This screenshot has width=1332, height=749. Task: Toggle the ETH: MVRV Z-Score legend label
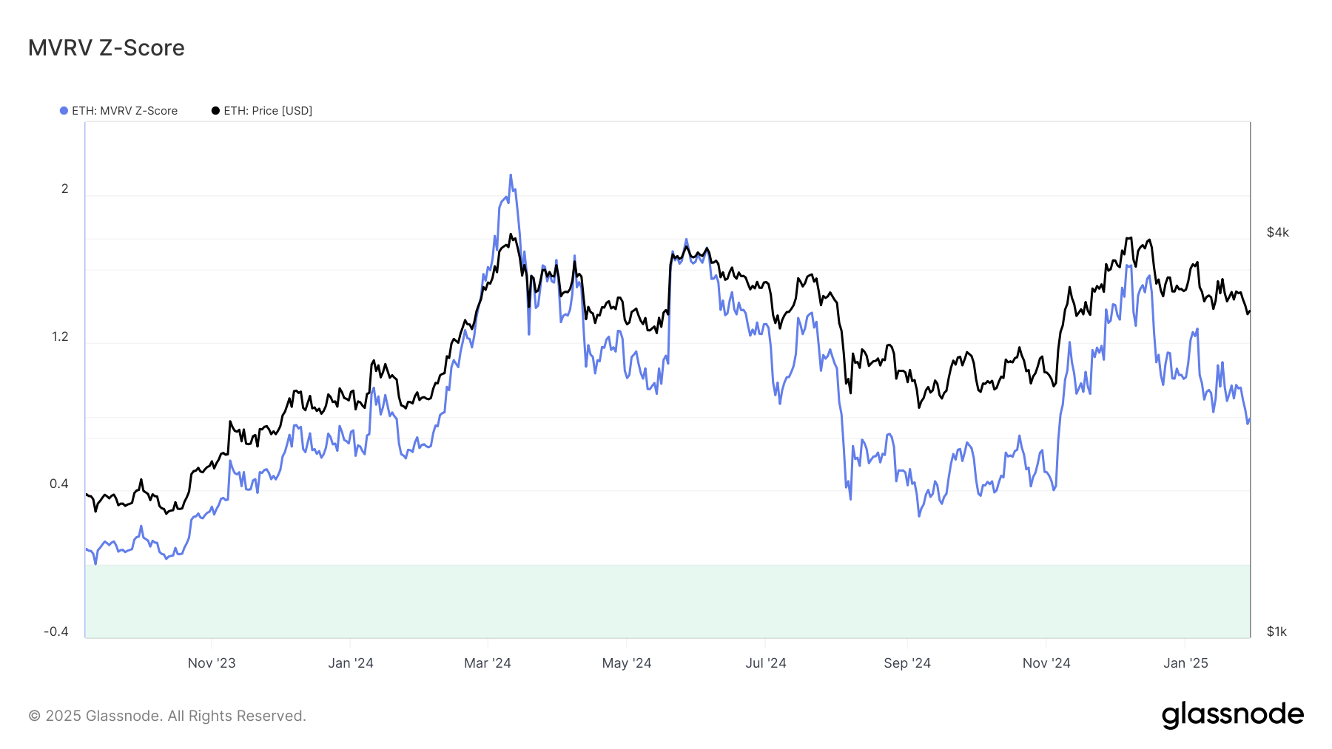click(124, 111)
